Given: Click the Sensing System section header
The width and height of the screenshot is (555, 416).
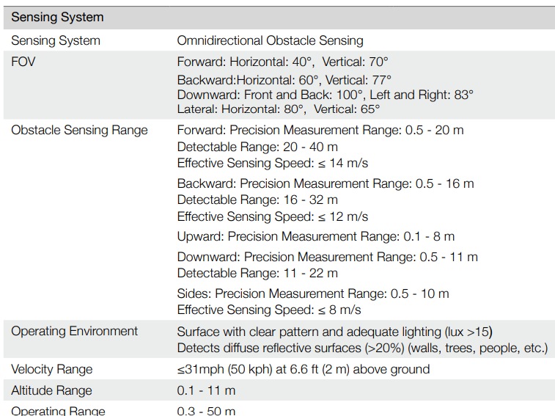Looking at the screenshot, I should 57,17.
